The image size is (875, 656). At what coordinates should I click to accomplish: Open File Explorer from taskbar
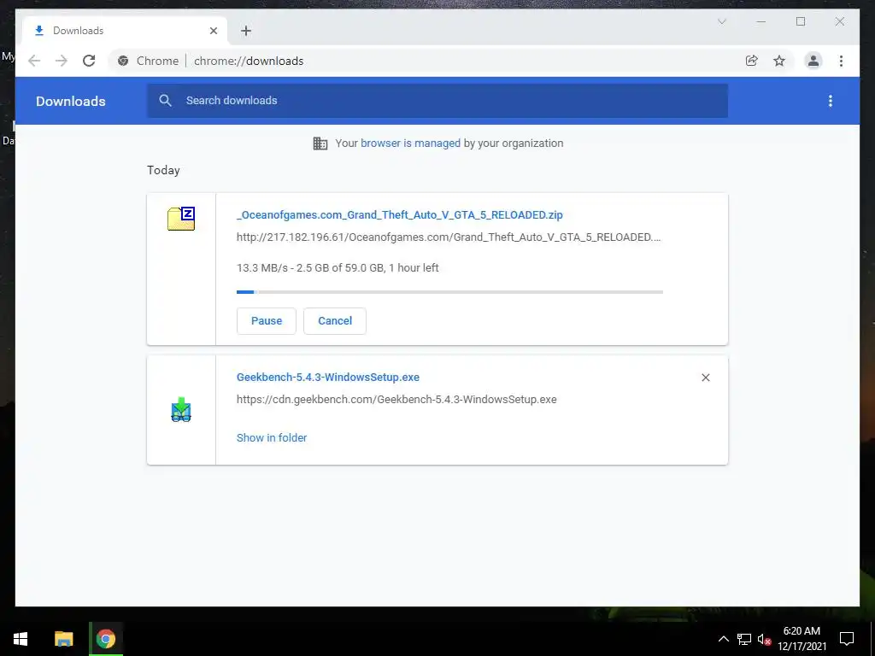click(x=63, y=639)
